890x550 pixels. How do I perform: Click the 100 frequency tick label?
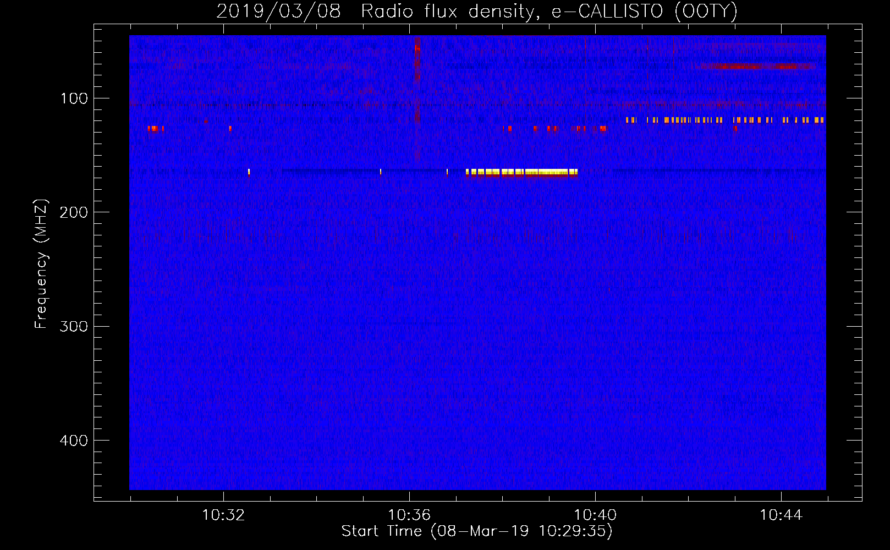point(74,98)
